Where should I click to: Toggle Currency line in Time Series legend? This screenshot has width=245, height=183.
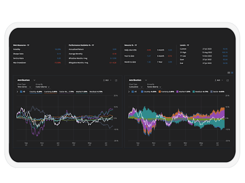tap(51, 92)
